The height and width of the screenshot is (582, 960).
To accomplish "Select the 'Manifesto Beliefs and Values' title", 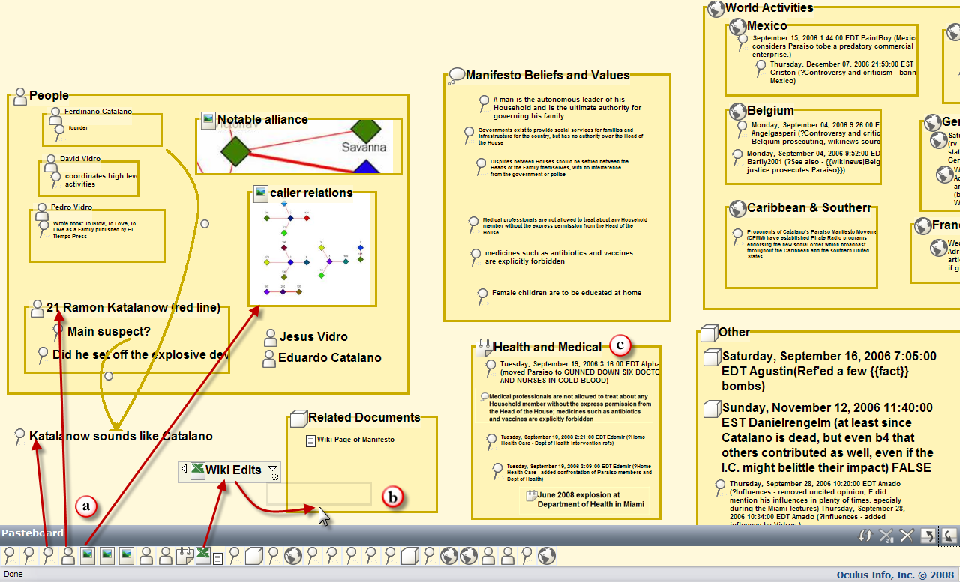I will [x=547, y=75].
